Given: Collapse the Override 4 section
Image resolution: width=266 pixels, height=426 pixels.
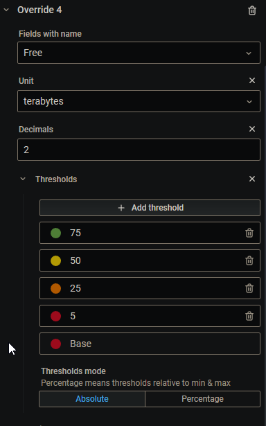Looking at the screenshot, I should click(6, 10).
